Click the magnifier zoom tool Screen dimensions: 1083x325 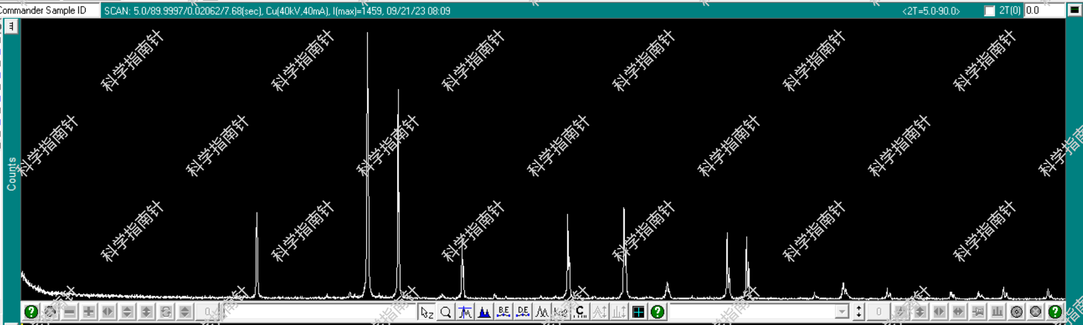point(445,312)
